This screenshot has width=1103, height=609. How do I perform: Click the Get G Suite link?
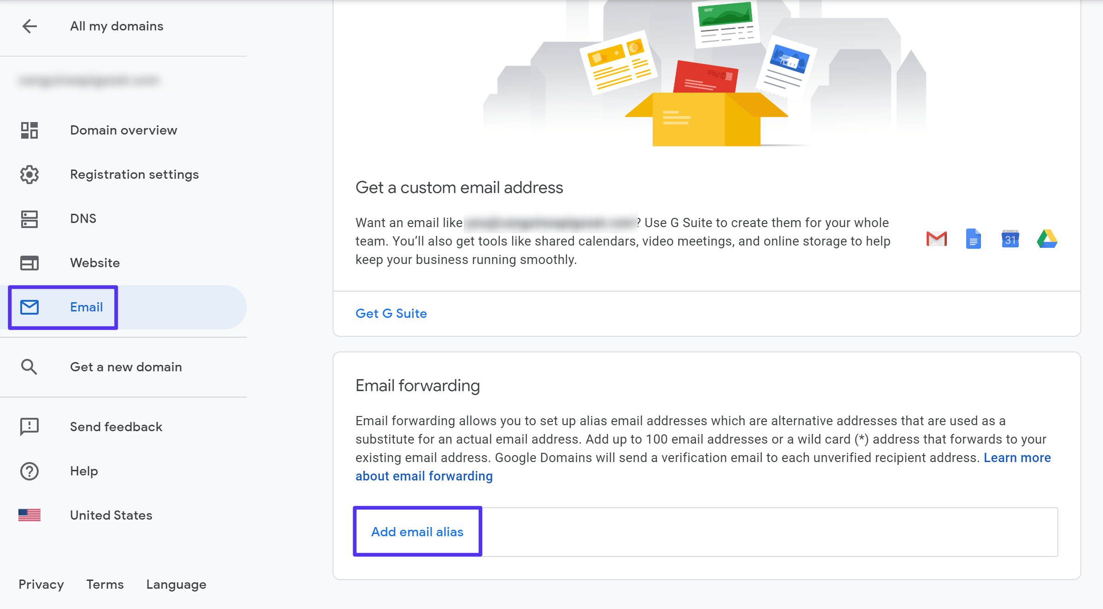click(391, 313)
